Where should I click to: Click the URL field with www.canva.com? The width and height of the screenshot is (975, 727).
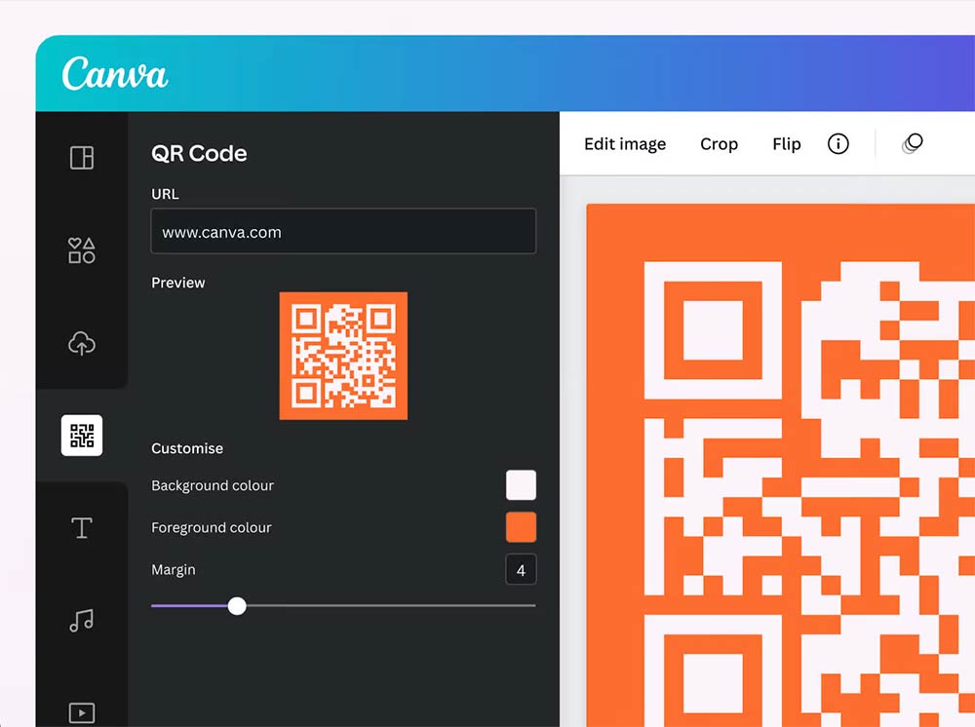343,231
